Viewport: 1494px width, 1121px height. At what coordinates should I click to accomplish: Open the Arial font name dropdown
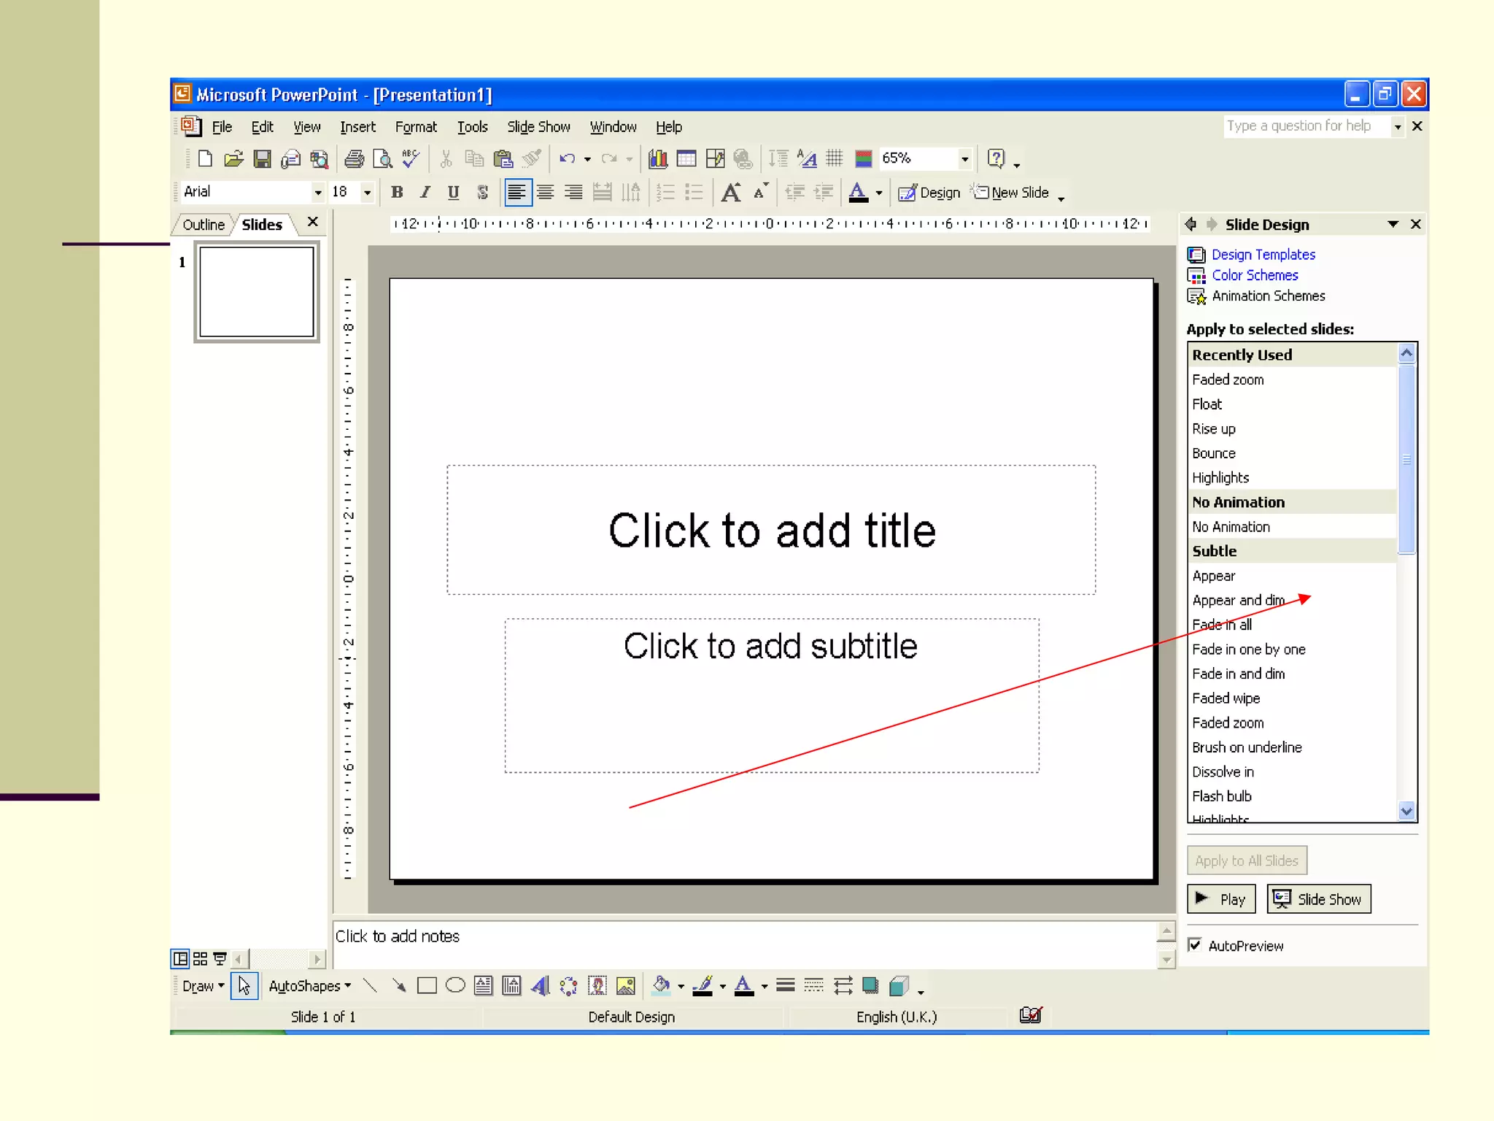(317, 193)
